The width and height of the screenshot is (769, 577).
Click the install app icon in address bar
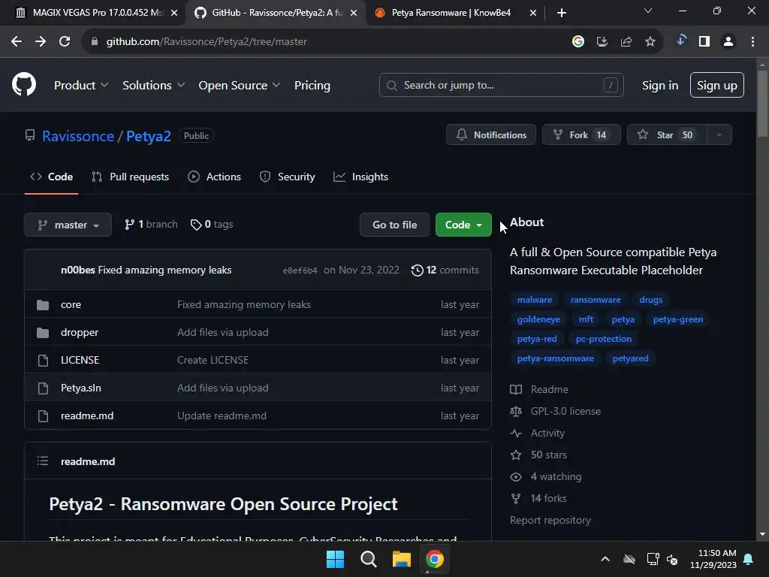pyautogui.click(x=602, y=42)
